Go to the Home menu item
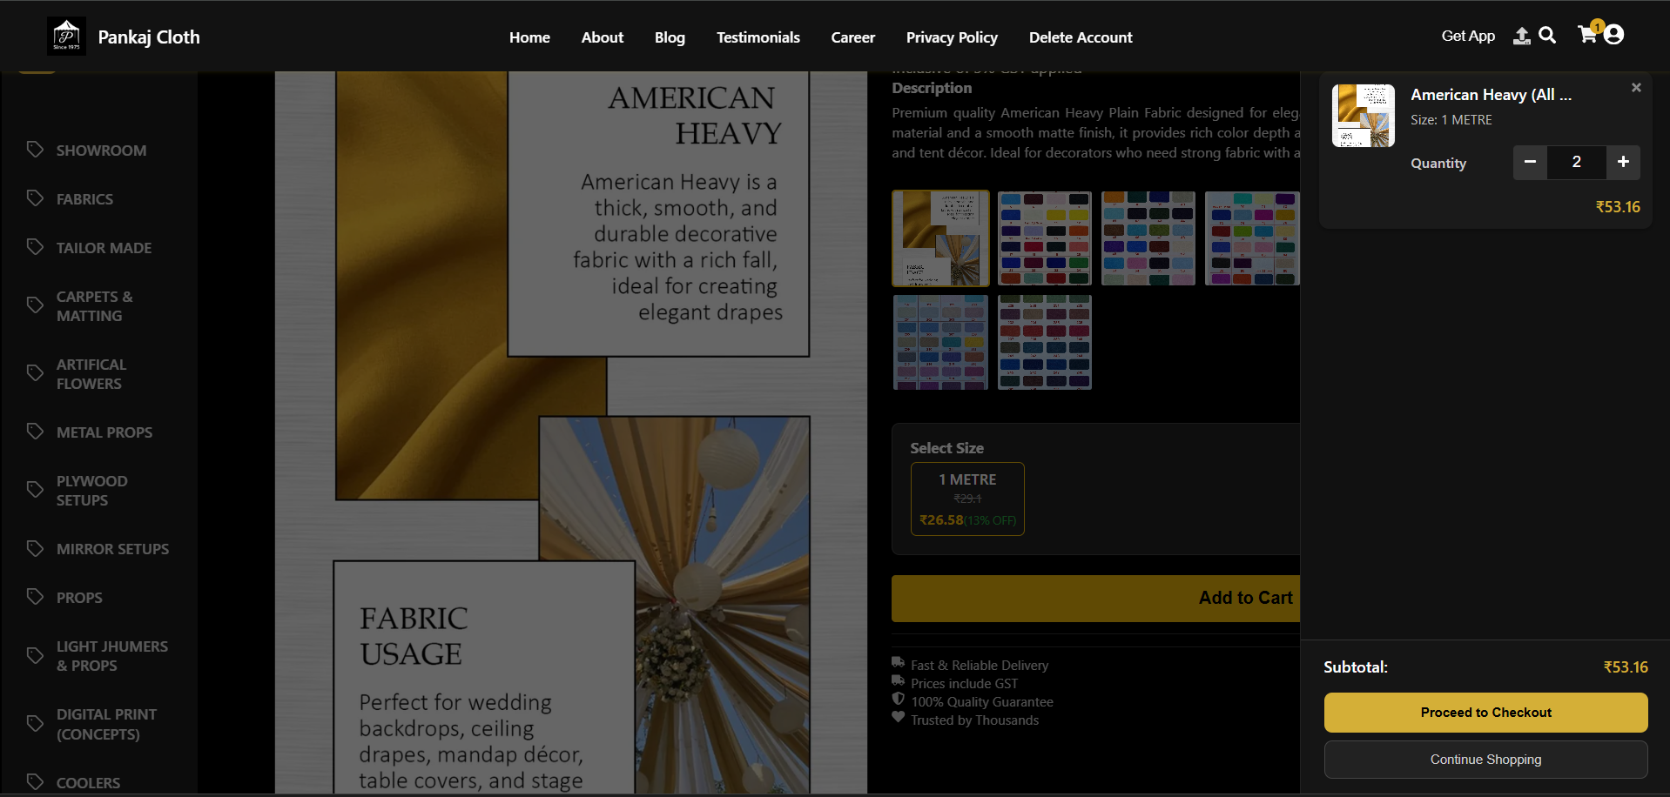 click(x=529, y=37)
